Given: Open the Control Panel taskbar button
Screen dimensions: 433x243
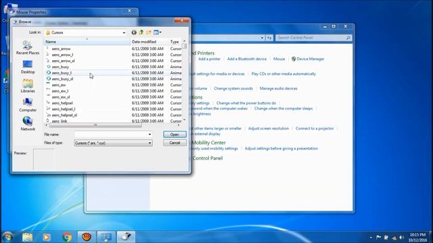Looking at the screenshot, I should (106, 237).
